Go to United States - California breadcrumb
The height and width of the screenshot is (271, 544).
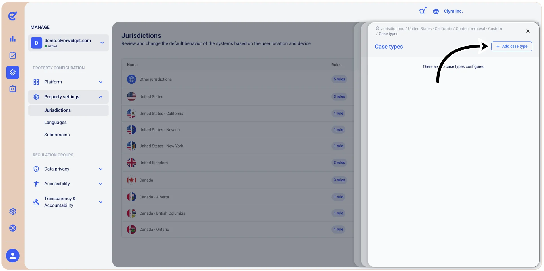tap(430, 28)
